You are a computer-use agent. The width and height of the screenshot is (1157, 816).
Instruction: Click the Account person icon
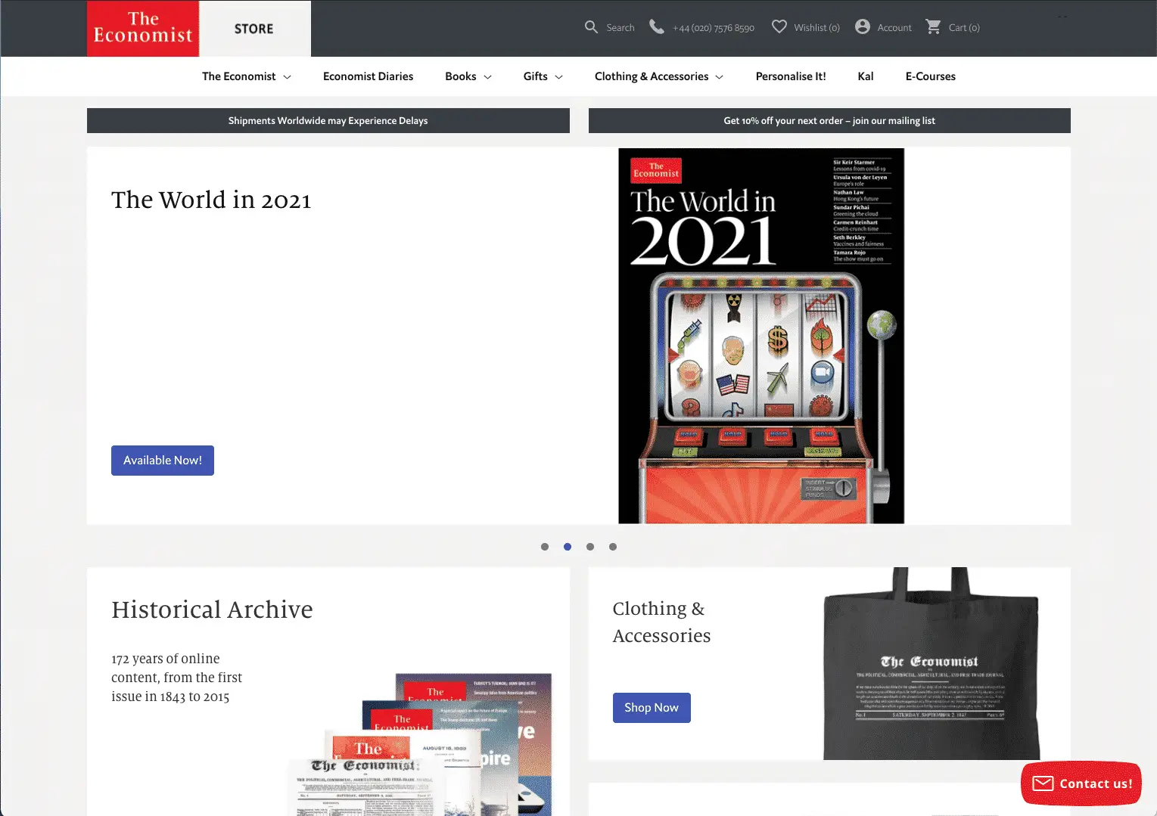coord(863,27)
